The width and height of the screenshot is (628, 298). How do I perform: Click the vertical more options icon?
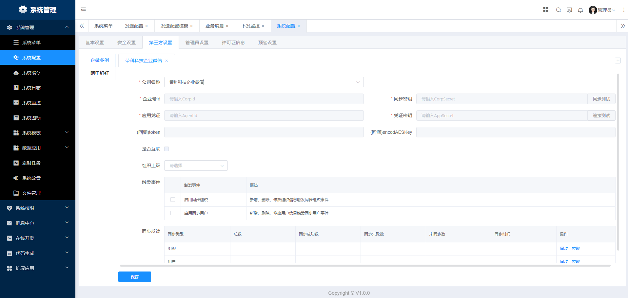point(623,10)
